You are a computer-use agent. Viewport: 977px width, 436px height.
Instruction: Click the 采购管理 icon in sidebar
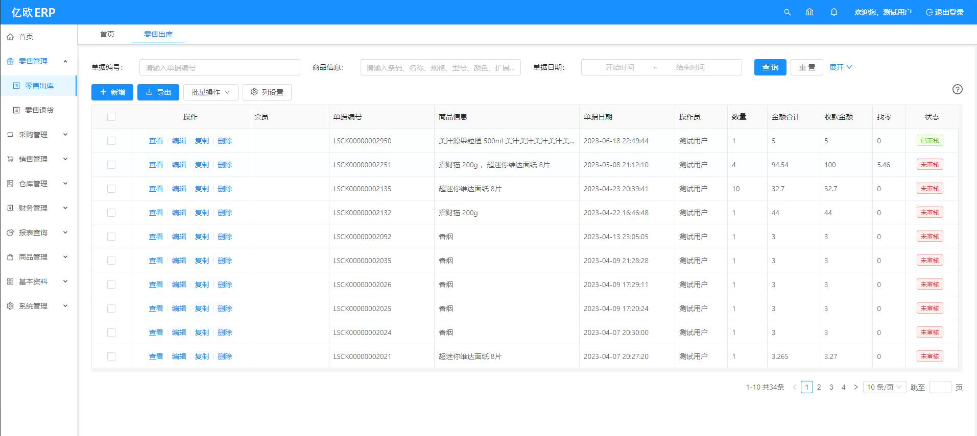coord(10,135)
